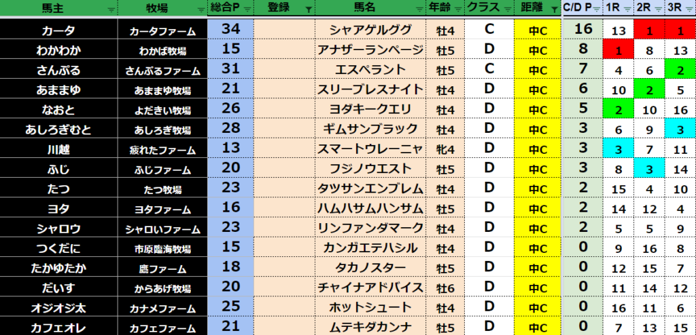Image resolution: width=696 pixels, height=335 pixels.
Task: Open the 馬名 header filter button
Action: 419,9
